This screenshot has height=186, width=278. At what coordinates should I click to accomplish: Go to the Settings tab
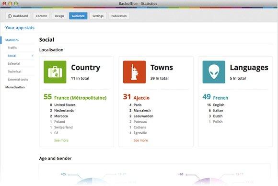coord(98,16)
